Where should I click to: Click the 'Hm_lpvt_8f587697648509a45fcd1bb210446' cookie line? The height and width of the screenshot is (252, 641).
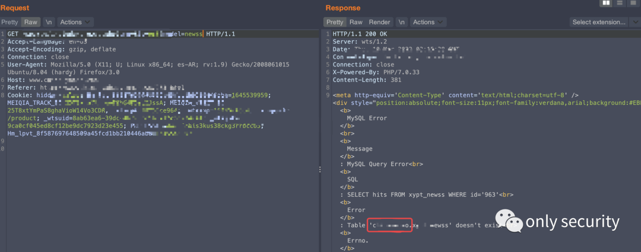point(100,133)
